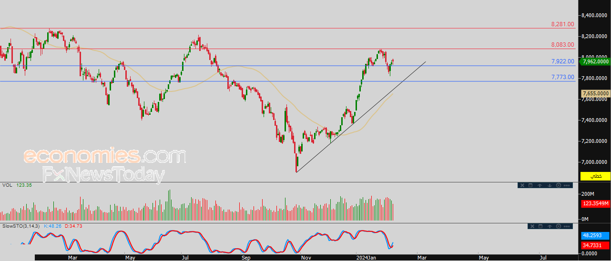Close the VOL indicator panel
Screen dimensions: 611x261
522,185
